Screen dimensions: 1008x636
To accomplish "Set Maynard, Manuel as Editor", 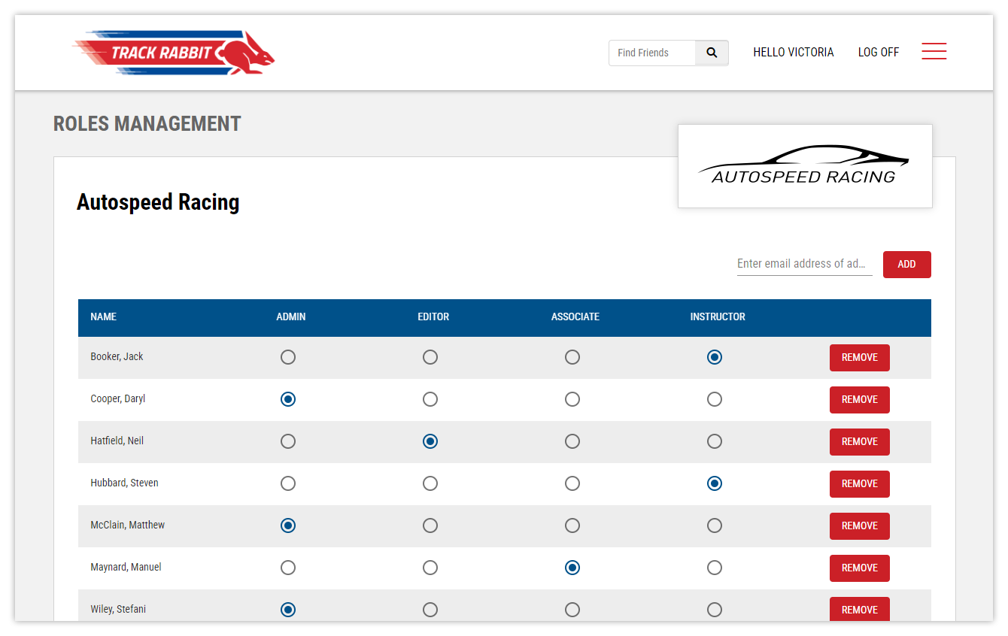I will (430, 568).
